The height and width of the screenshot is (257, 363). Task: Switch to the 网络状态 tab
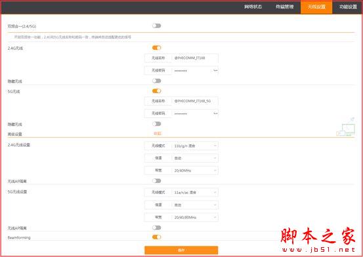pos(253,7)
